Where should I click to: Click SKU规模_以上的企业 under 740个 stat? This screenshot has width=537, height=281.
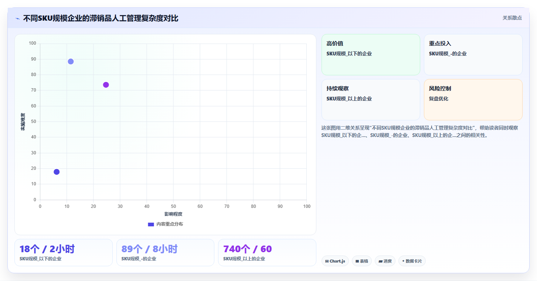point(244,259)
